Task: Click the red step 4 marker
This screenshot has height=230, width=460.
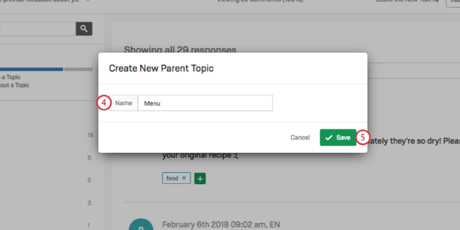Action: click(104, 103)
